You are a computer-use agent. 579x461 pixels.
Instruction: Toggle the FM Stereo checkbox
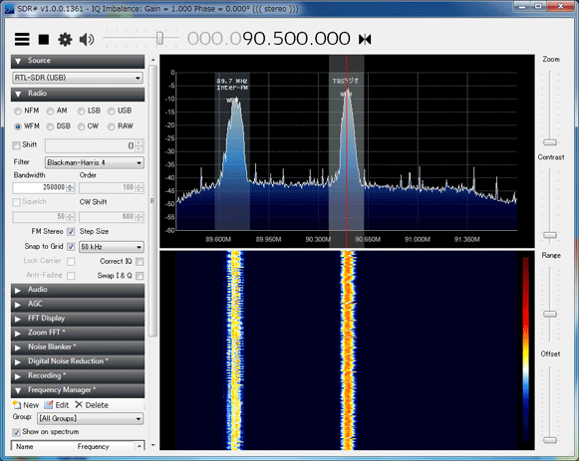point(71,232)
